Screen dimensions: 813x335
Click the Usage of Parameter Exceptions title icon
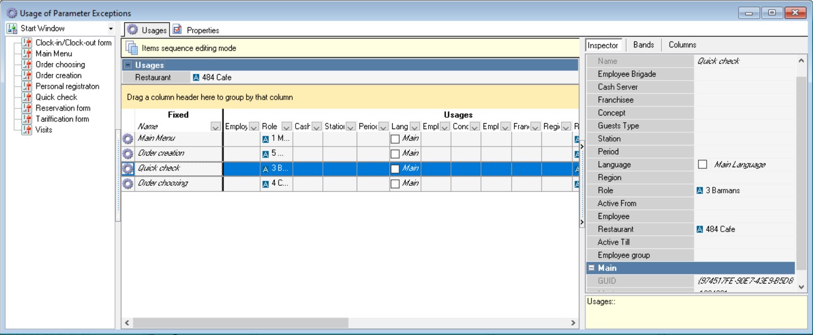tap(12, 13)
